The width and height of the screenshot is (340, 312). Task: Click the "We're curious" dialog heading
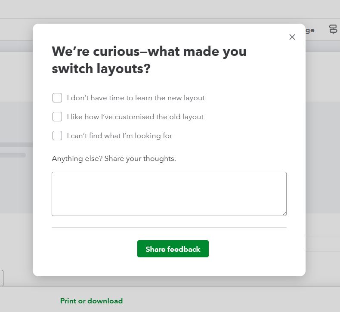tap(149, 60)
